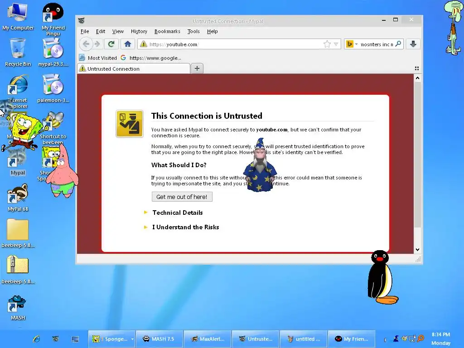Go forward with the forward arrow
This screenshot has width=464, height=348.
pos(97,44)
